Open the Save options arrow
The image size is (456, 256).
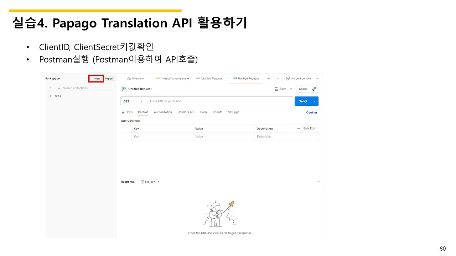coord(291,89)
